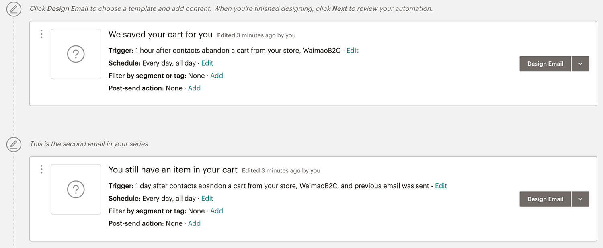Click the "We saved your cart for you" email title
The height and width of the screenshot is (248, 603).
pos(160,35)
